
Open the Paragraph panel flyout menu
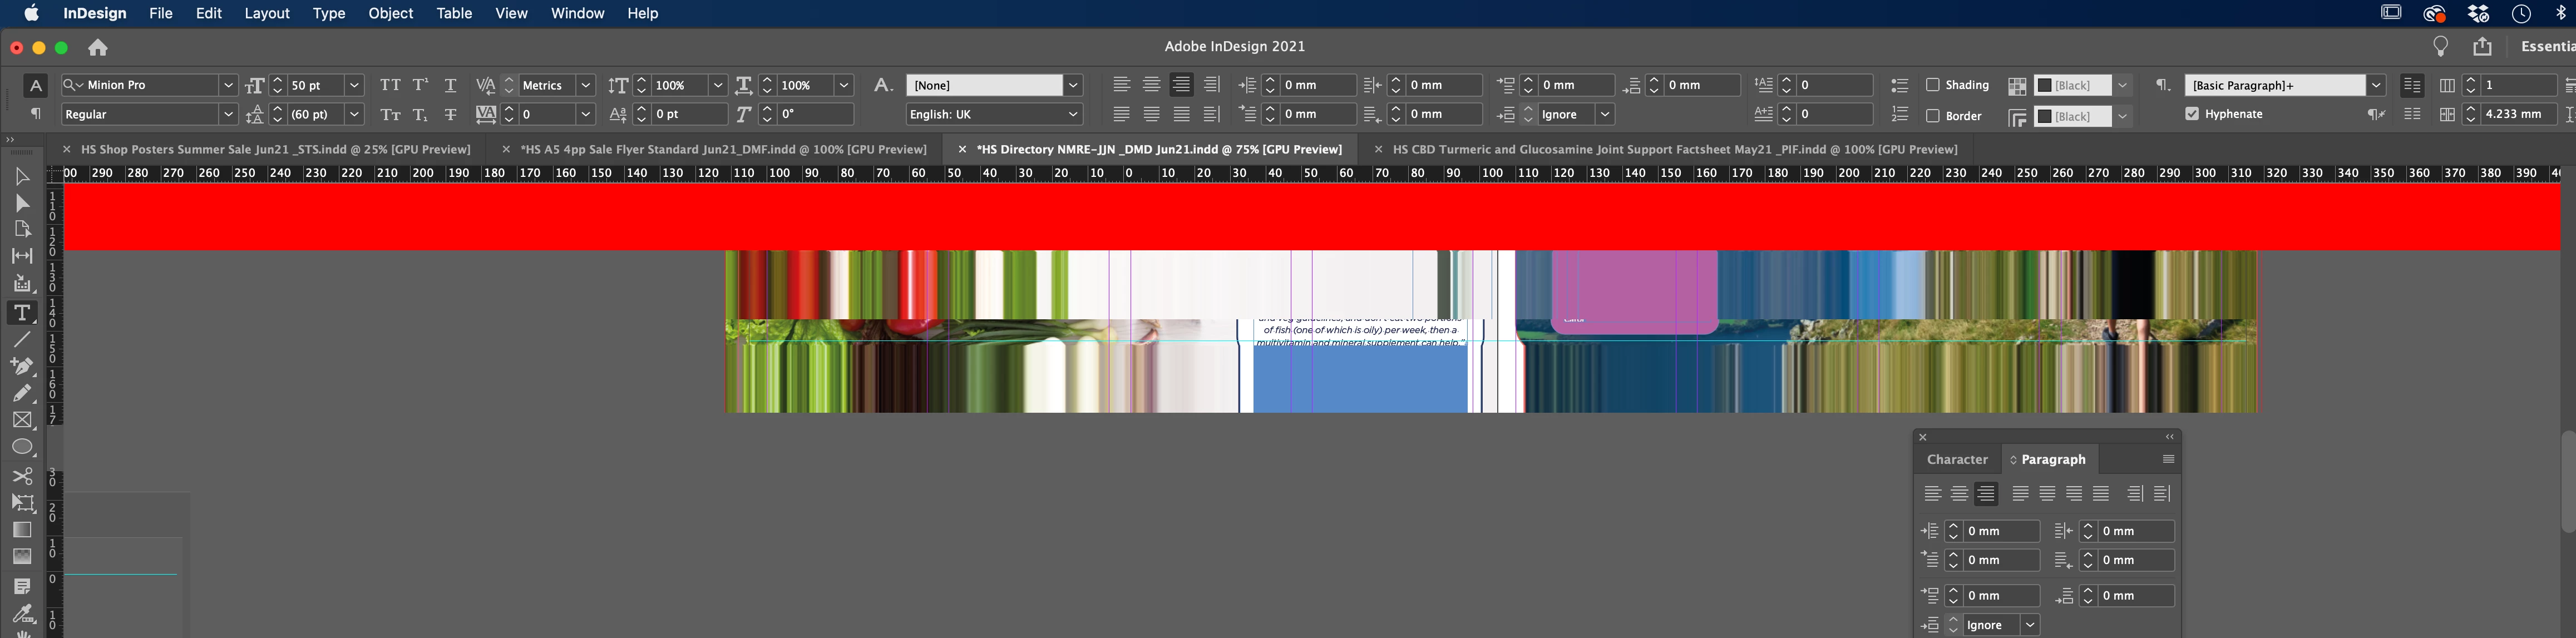click(x=2168, y=460)
